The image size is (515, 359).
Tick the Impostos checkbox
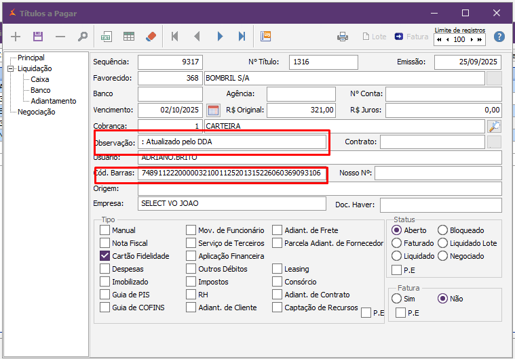tap(191, 282)
